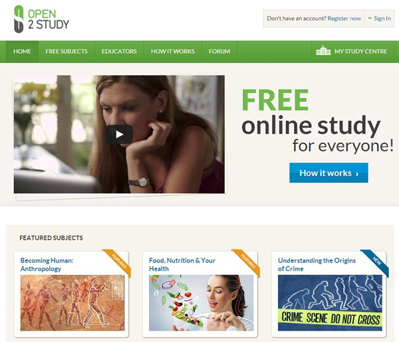
Task: Click the Open 2 Study logo
Action: [41, 19]
